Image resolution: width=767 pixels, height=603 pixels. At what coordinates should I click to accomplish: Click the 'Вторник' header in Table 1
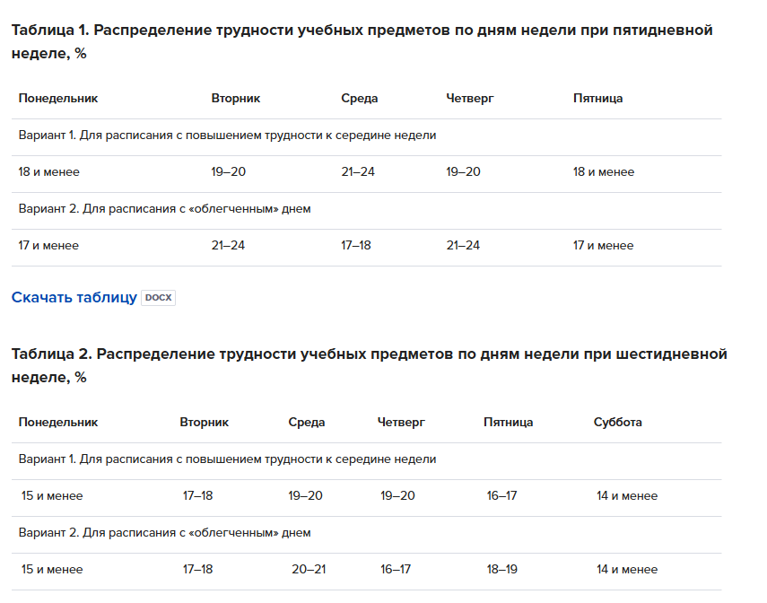[x=236, y=99]
